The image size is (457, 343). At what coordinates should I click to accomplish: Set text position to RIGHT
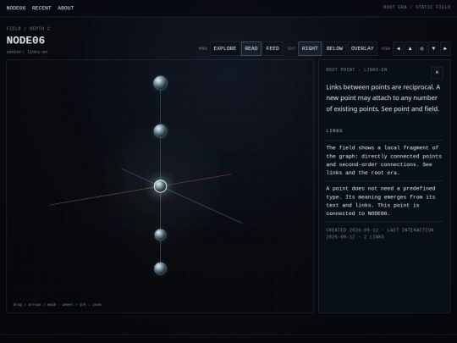pos(310,49)
